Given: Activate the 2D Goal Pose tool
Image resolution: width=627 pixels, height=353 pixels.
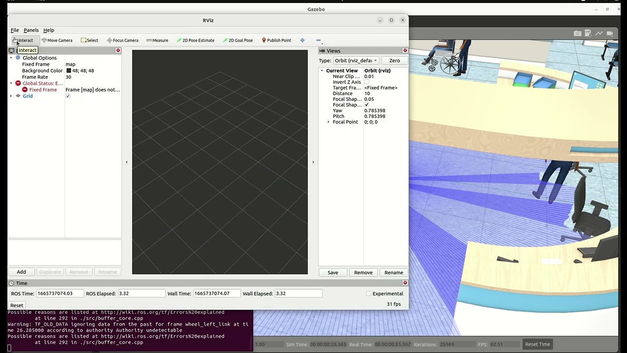Looking at the screenshot, I should click(x=238, y=40).
